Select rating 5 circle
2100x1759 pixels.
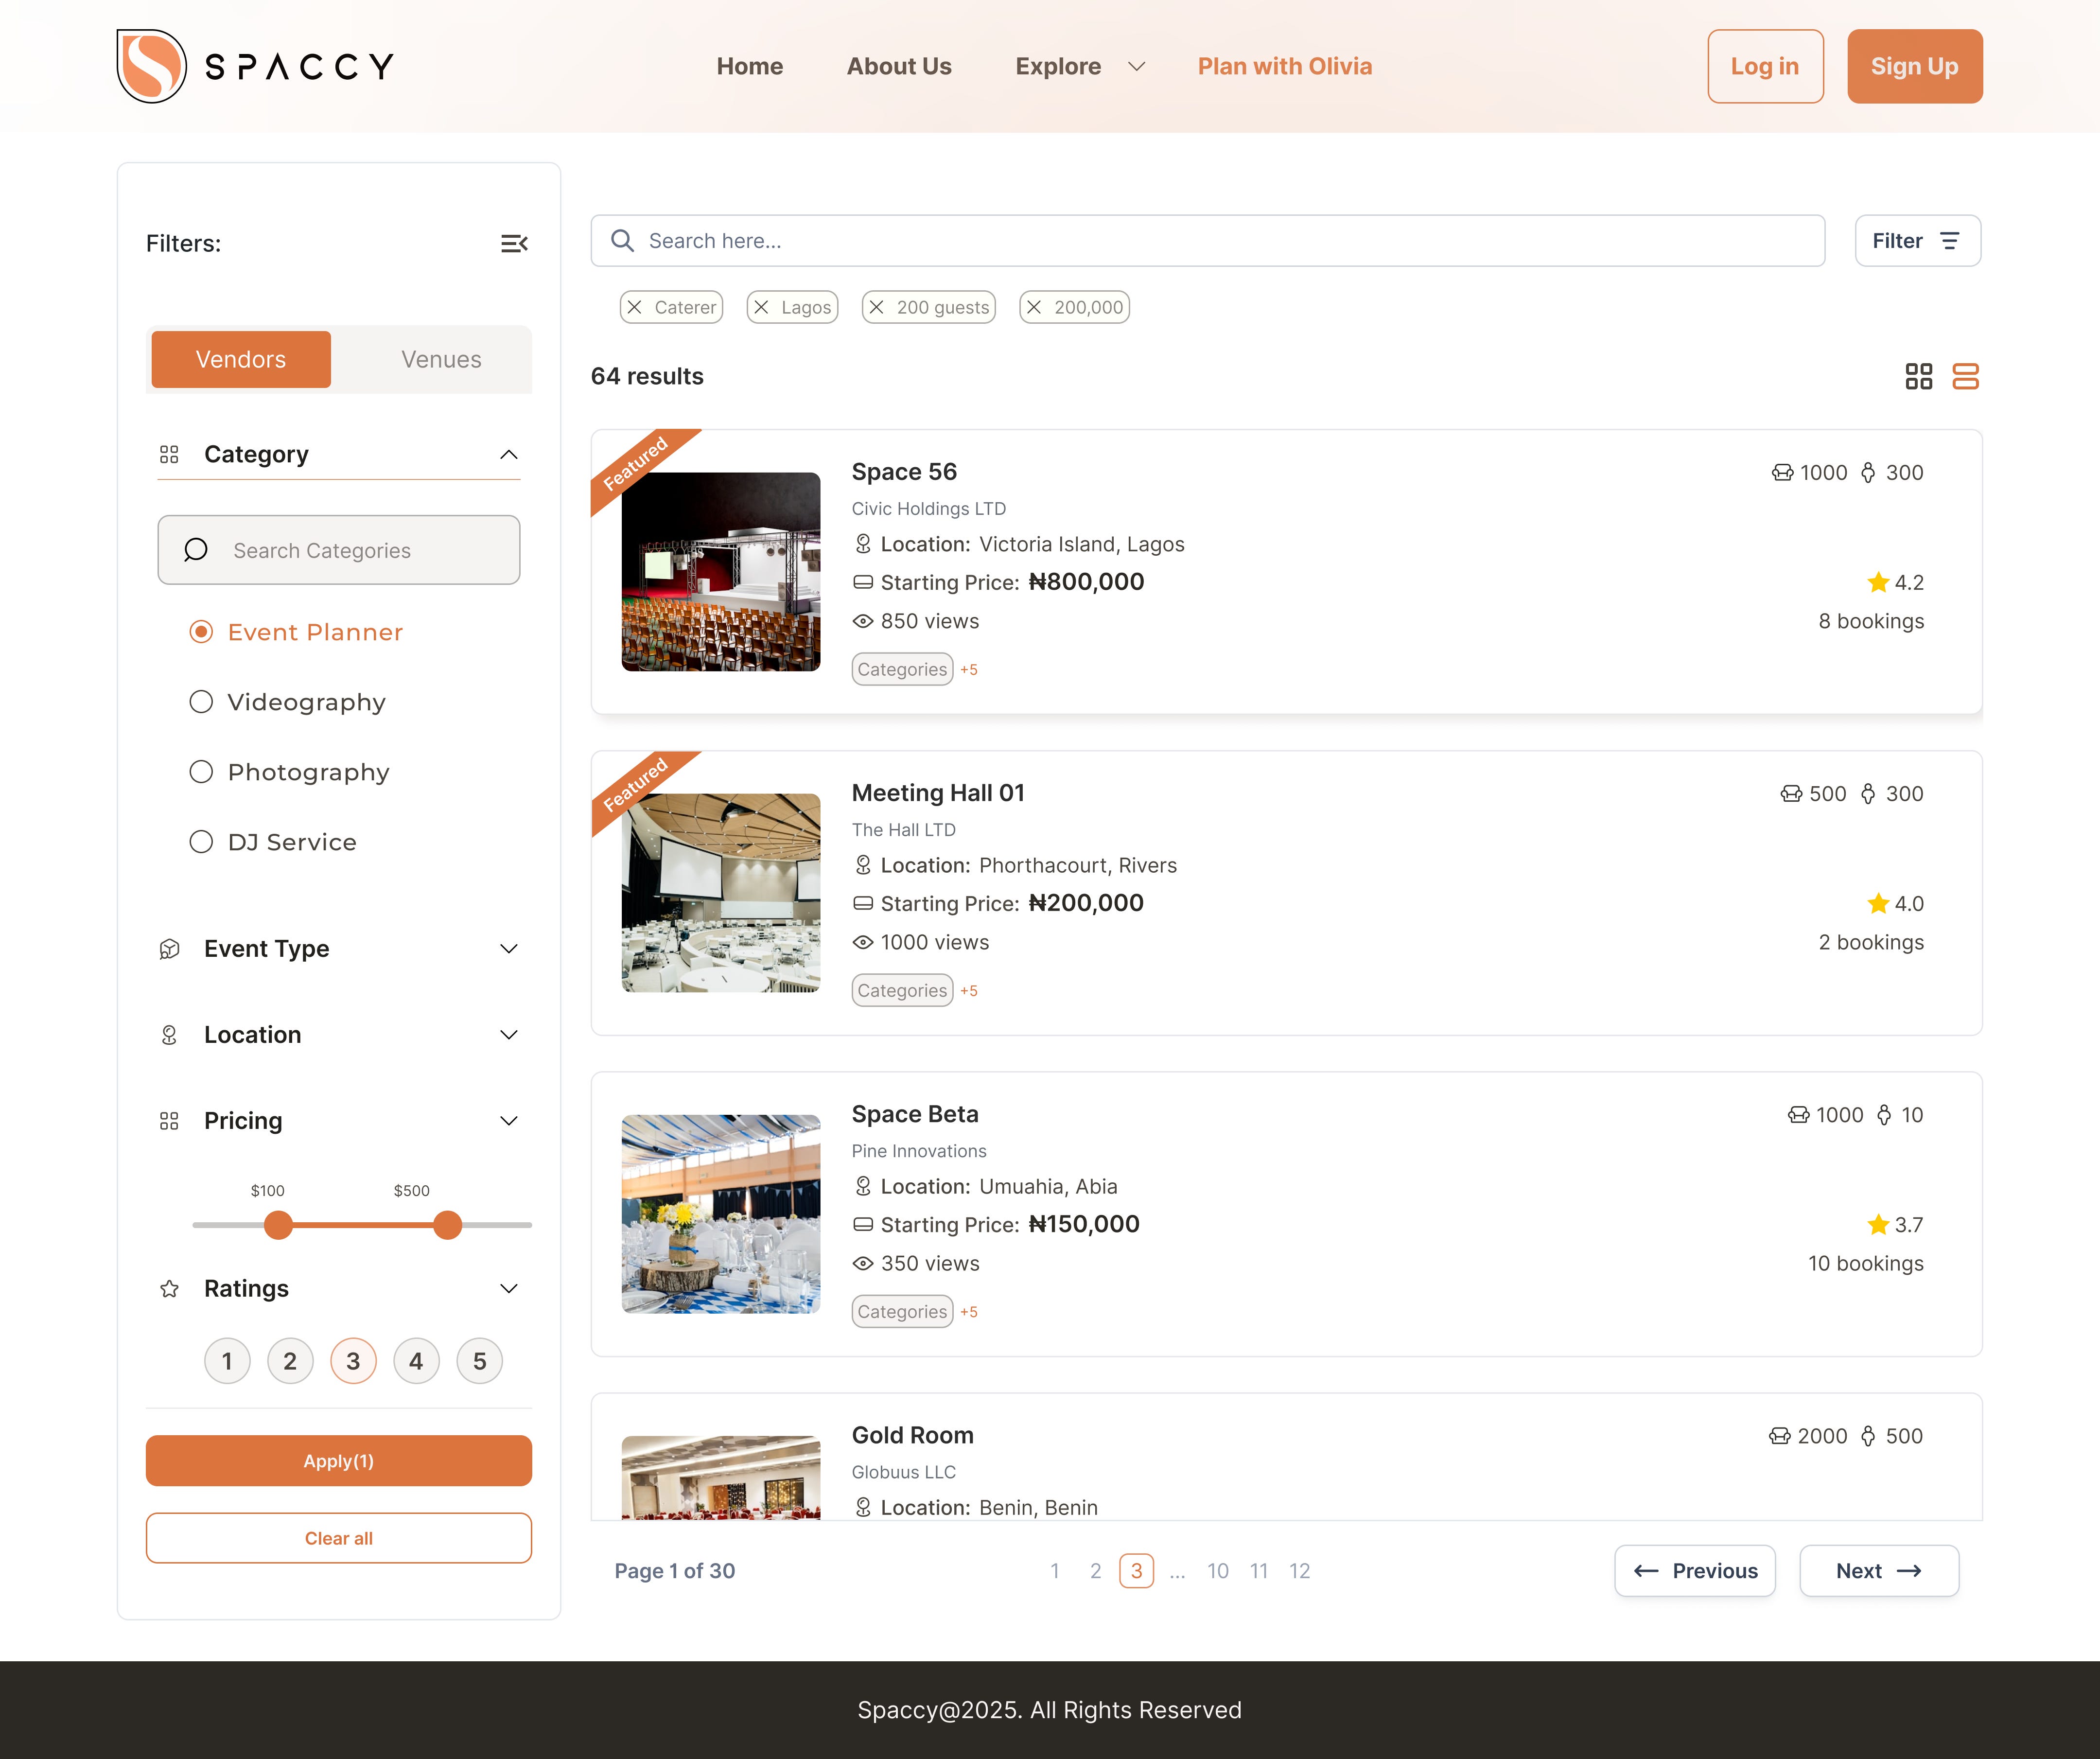(479, 1361)
